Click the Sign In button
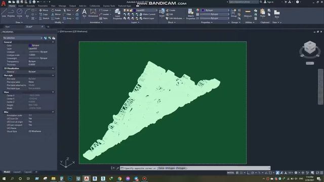The width and height of the screenshot is (324, 182). 269,2
